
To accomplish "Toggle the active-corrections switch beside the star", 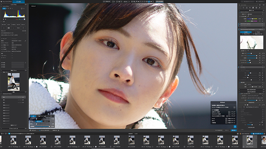I will pos(263,5).
